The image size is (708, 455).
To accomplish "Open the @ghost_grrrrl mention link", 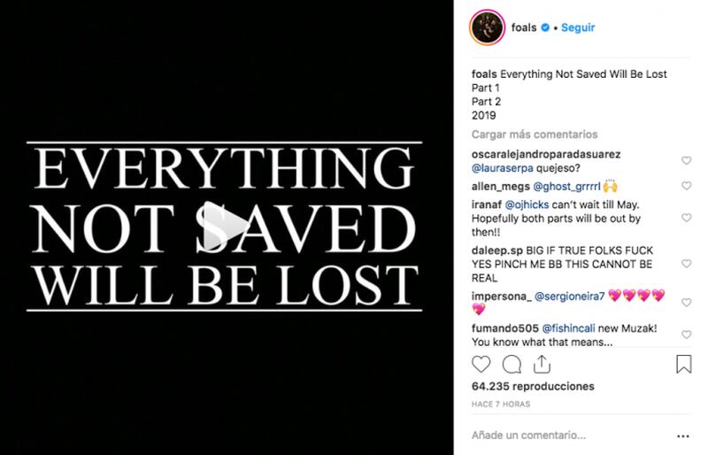I will click(566, 186).
